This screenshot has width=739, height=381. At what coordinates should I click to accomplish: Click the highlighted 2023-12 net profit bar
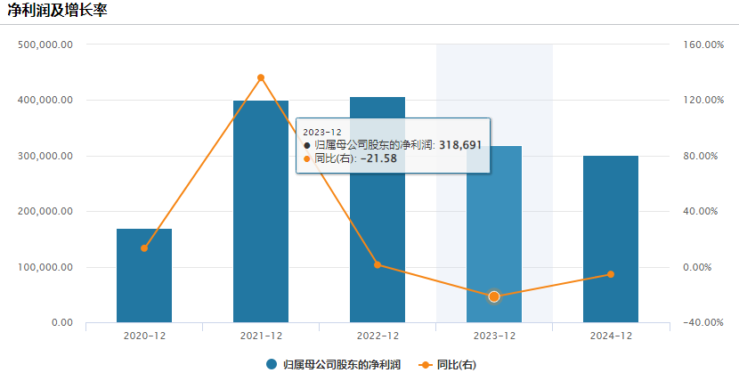pyautogui.click(x=494, y=234)
